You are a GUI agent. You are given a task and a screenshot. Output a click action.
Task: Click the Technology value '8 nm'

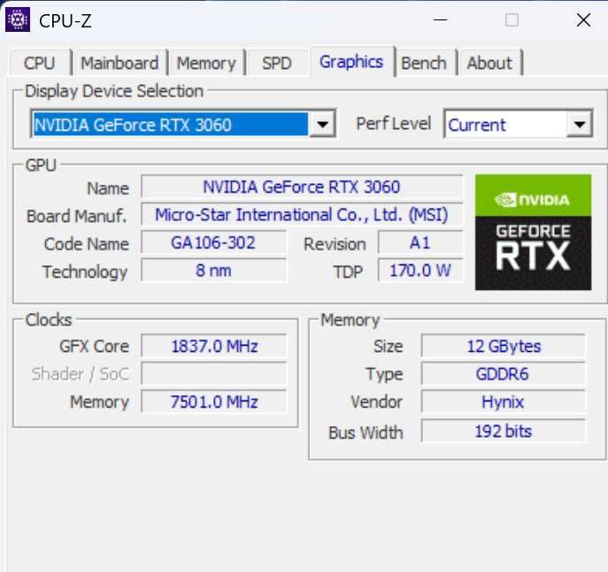pos(213,271)
